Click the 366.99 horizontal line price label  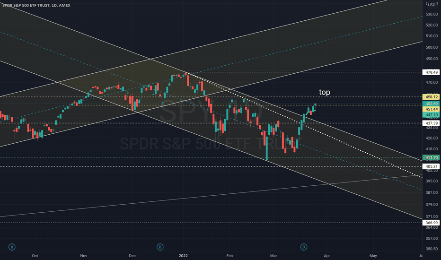pyautogui.click(x=432, y=223)
